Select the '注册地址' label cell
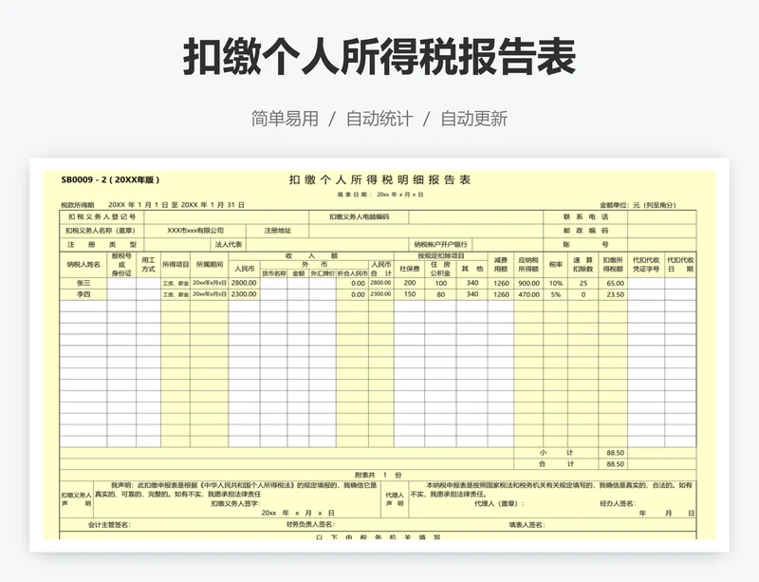Screen dimensions: 759x582 pos(277,231)
